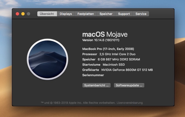Viewport: 185px width, 117px height.
Task: Select the Festplatten tab
Action: point(85,14)
